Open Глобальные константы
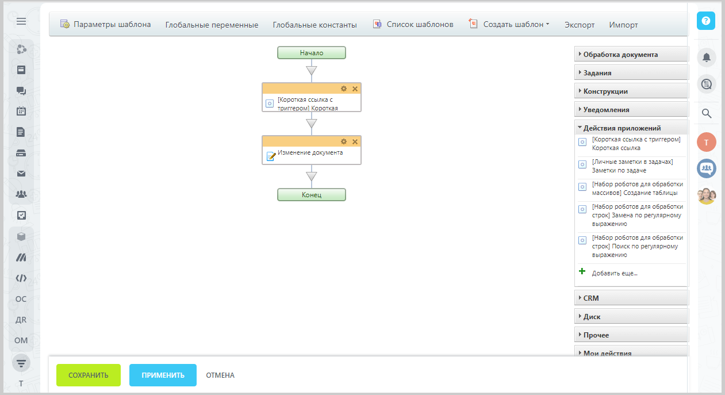 (x=315, y=25)
